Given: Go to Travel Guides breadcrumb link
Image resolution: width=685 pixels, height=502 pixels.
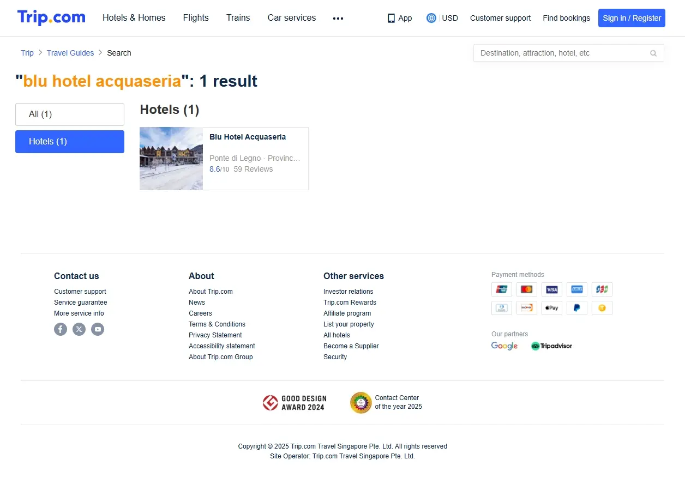Looking at the screenshot, I should click(70, 53).
